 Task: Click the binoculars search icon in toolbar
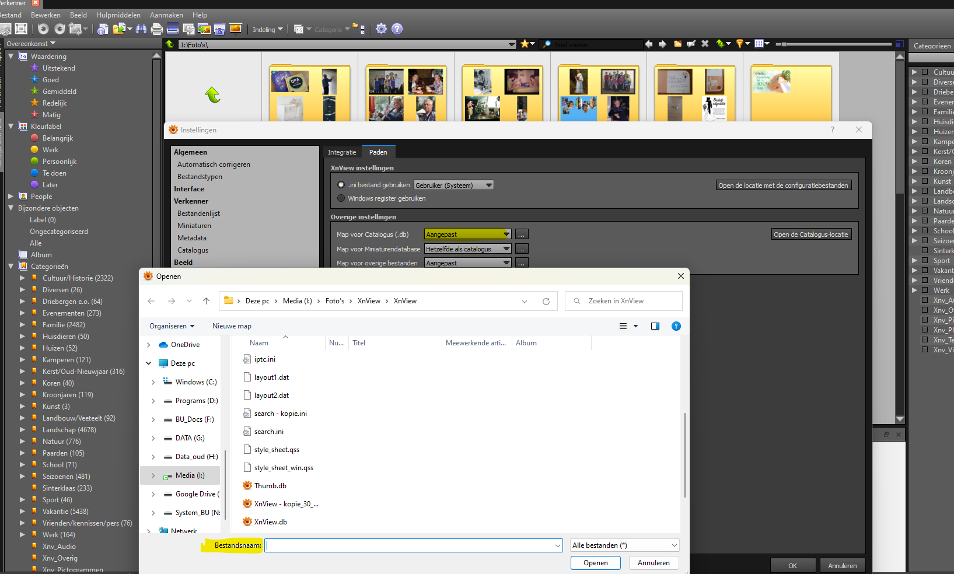(x=141, y=29)
